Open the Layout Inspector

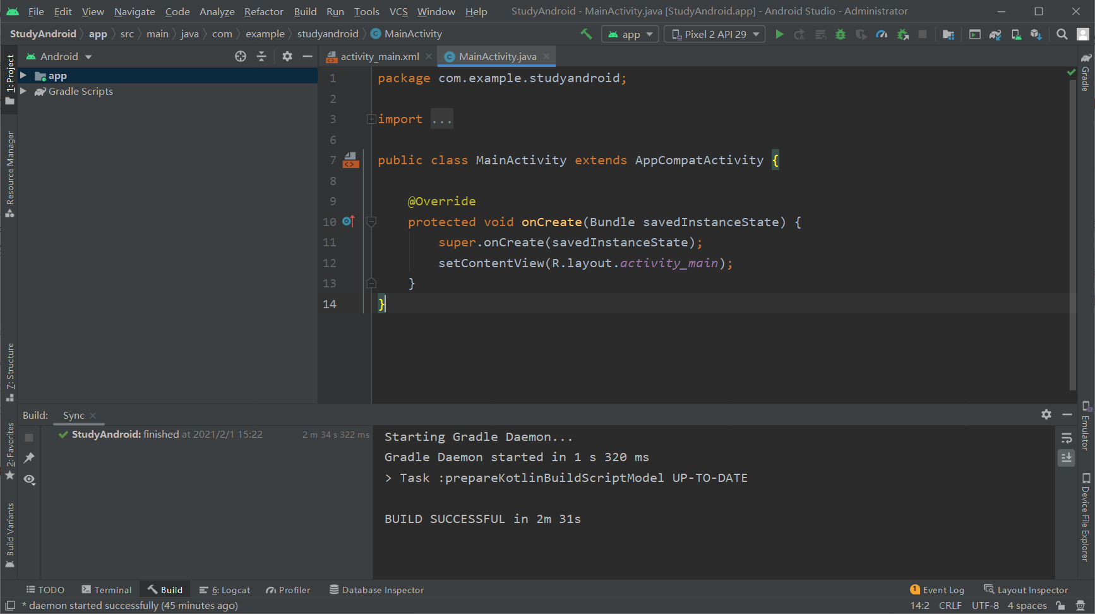point(1026,590)
